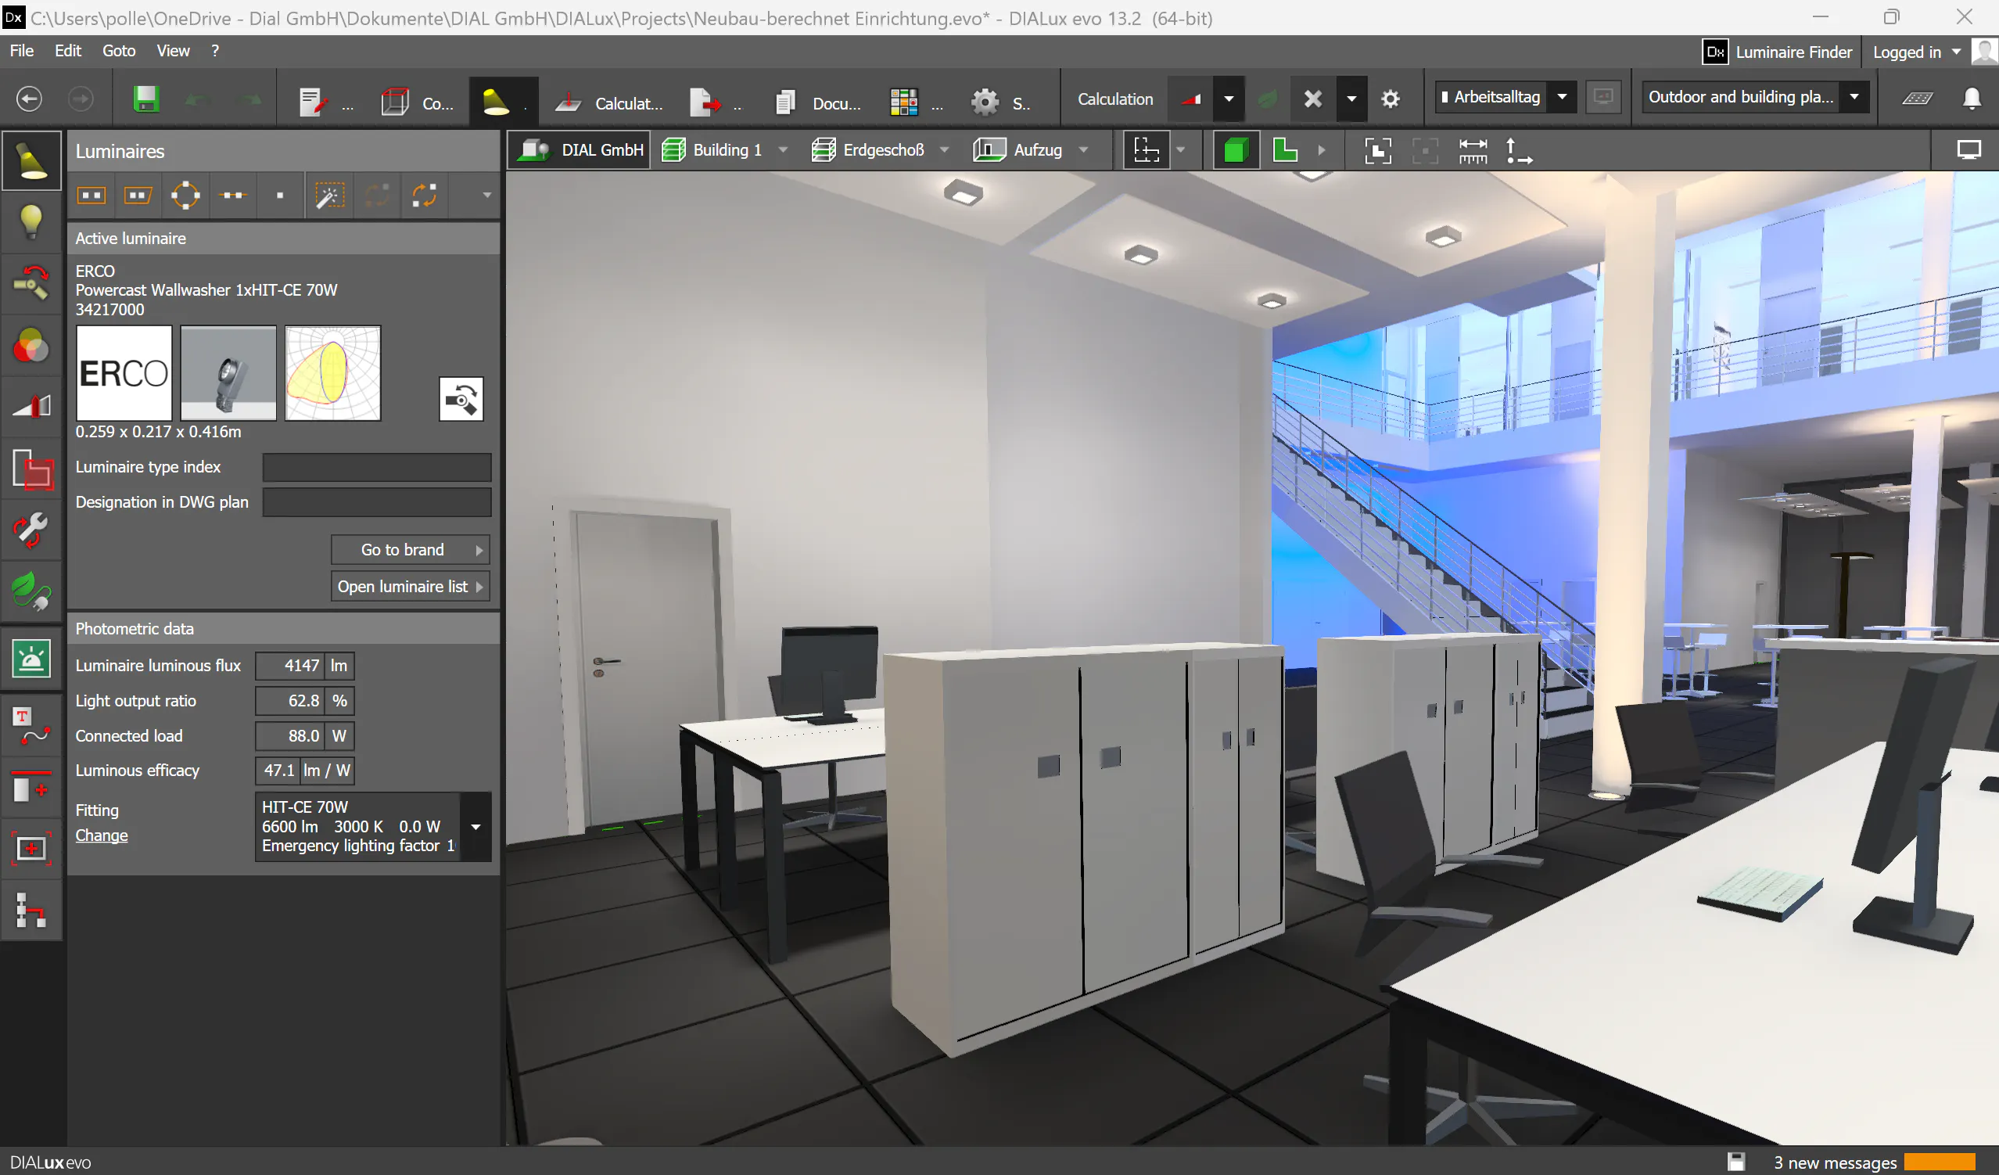Toggle the monitor display icon at right
This screenshot has height=1175, width=1999.
[1968, 150]
